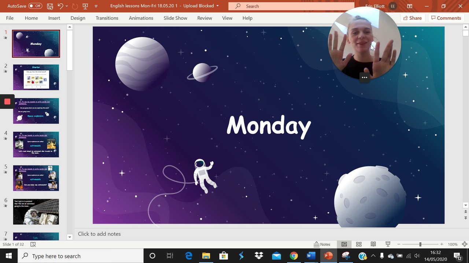Open the Undo history dropdown arrow
The height and width of the screenshot is (263, 469).
[x=67, y=6]
